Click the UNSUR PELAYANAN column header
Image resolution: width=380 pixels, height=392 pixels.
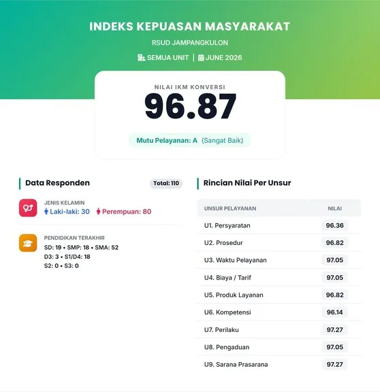click(x=230, y=208)
